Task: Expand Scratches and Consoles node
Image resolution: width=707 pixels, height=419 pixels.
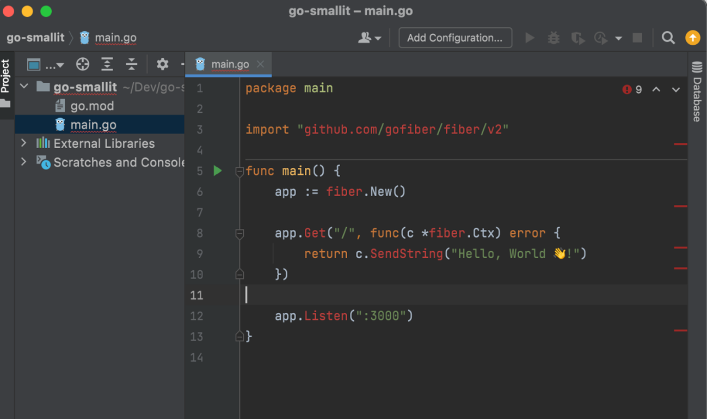Action: pyautogui.click(x=24, y=162)
